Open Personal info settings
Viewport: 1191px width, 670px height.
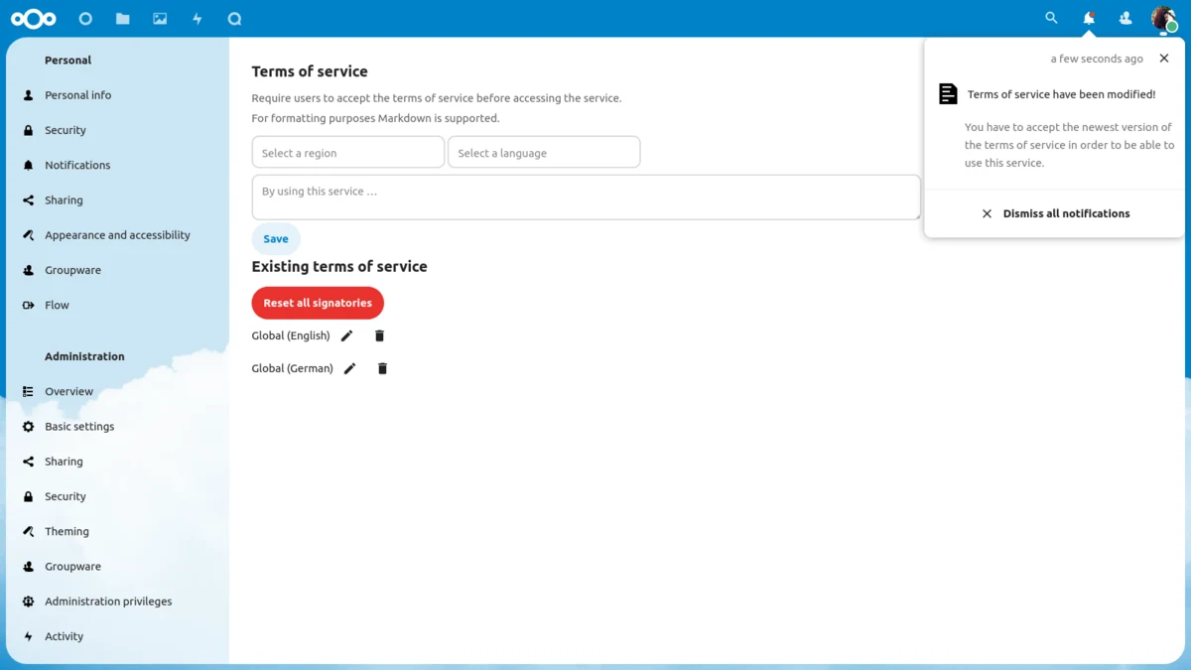click(117, 95)
